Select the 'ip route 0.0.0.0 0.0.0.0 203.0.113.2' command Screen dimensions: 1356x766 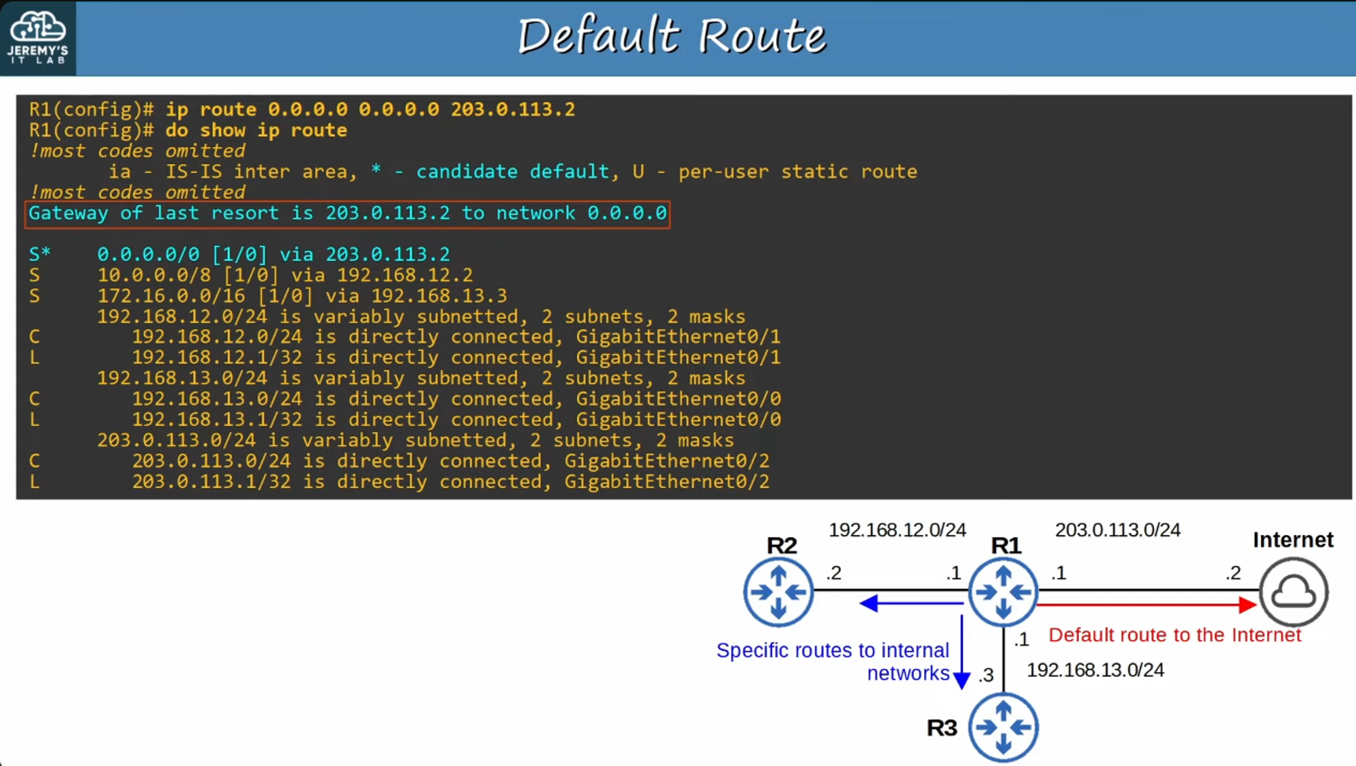click(x=368, y=109)
